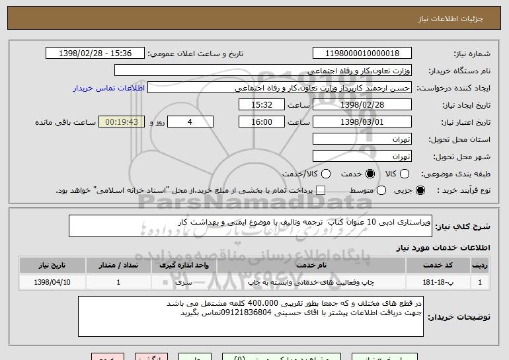Select the کالا/خدمت radio button

(x=326, y=174)
